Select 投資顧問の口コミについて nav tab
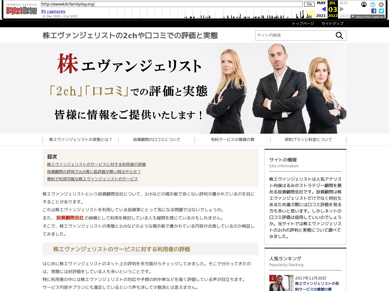Screen dimensions: 389x291 [157, 139]
